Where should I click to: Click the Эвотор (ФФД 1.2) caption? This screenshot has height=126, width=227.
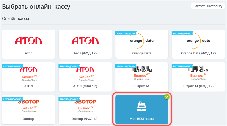pos(85,119)
